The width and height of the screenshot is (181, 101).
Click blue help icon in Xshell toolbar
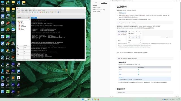(59, 12)
